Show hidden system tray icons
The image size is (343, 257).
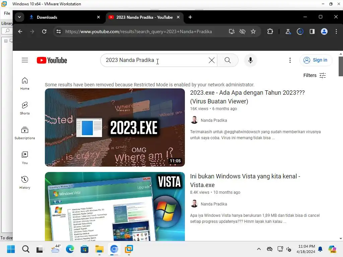tap(259, 249)
